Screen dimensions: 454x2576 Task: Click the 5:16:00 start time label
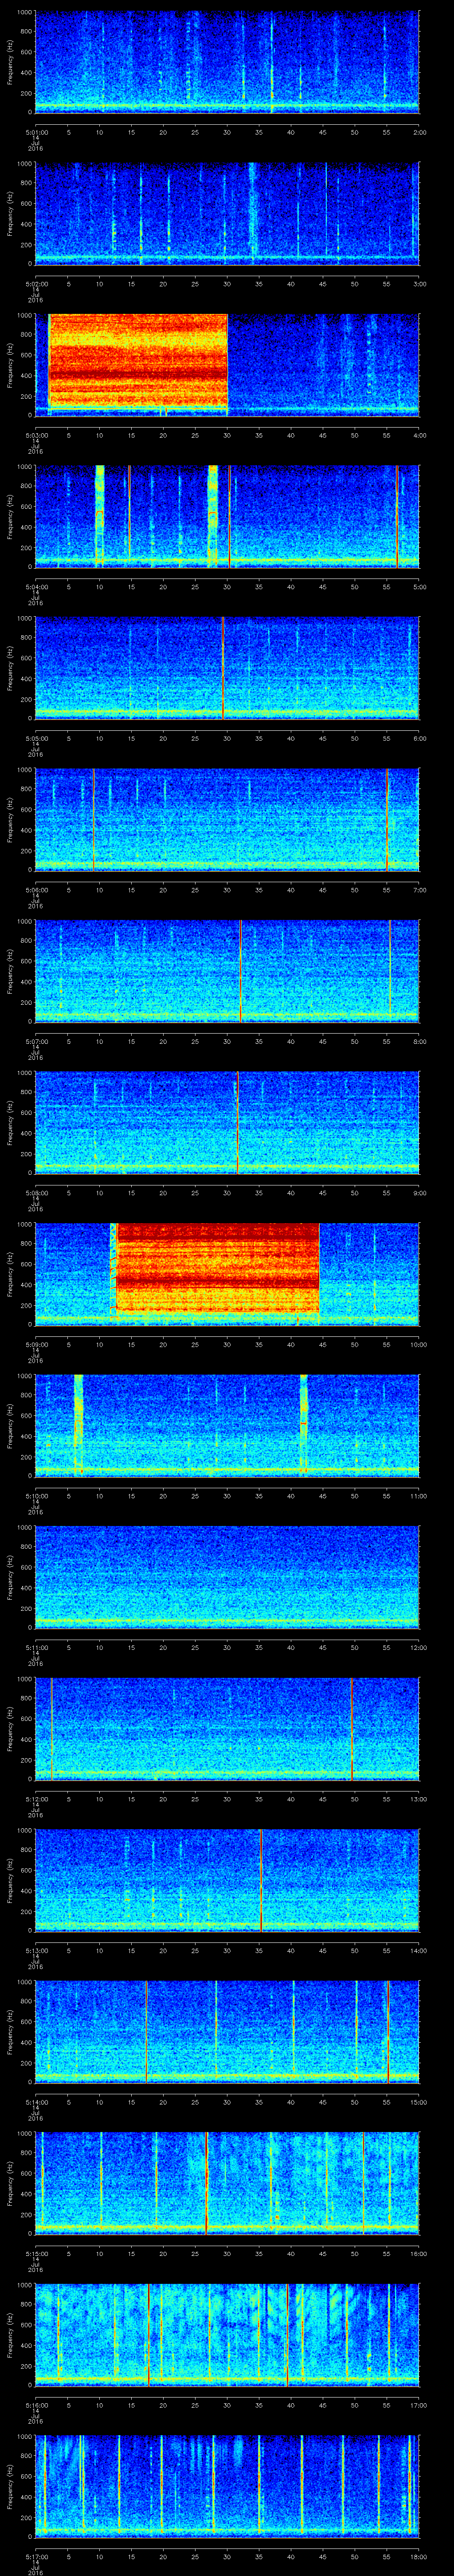(36, 2405)
